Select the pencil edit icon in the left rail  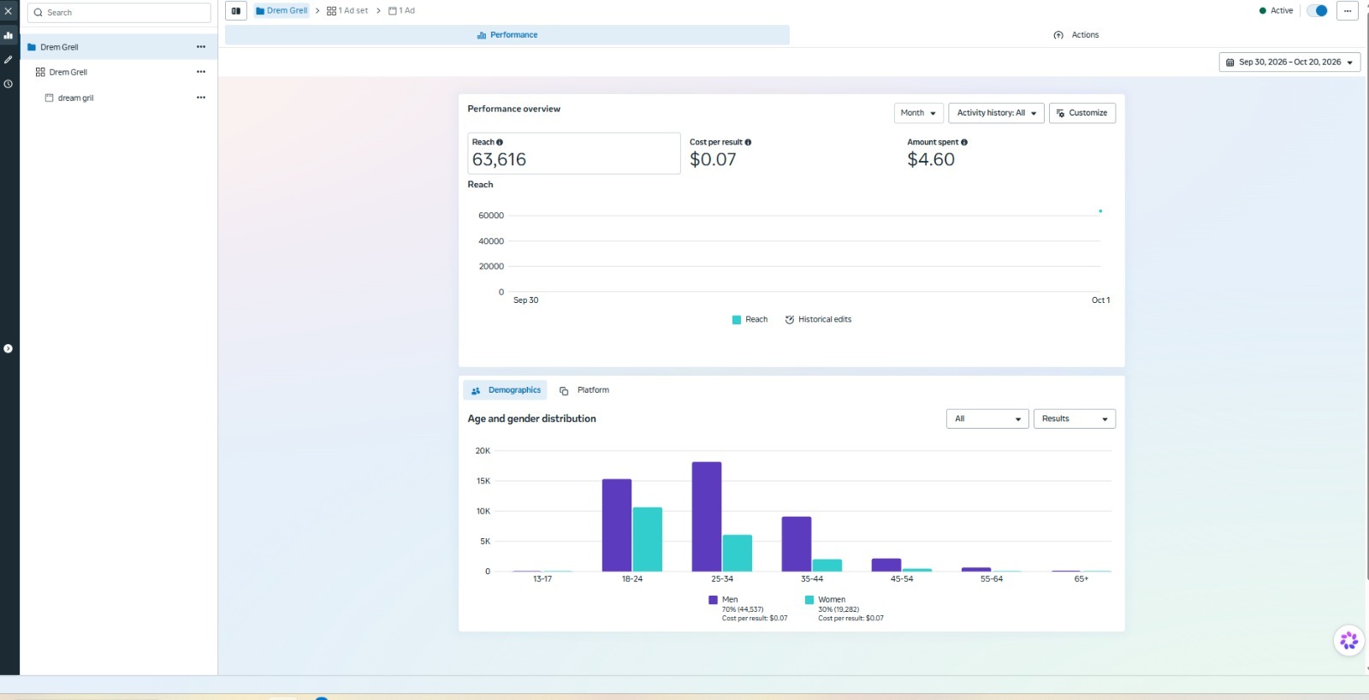point(9,60)
